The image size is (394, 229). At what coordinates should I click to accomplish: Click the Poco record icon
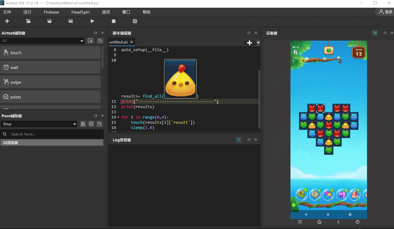[100, 124]
